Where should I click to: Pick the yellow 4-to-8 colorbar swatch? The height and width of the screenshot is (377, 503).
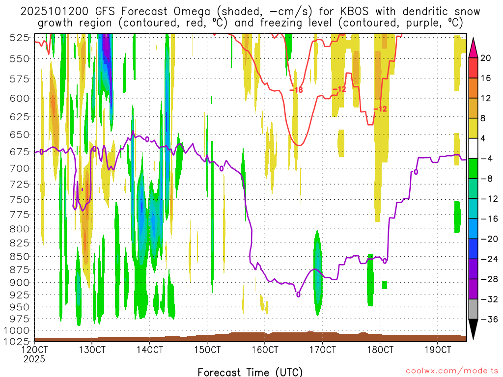[473, 128]
